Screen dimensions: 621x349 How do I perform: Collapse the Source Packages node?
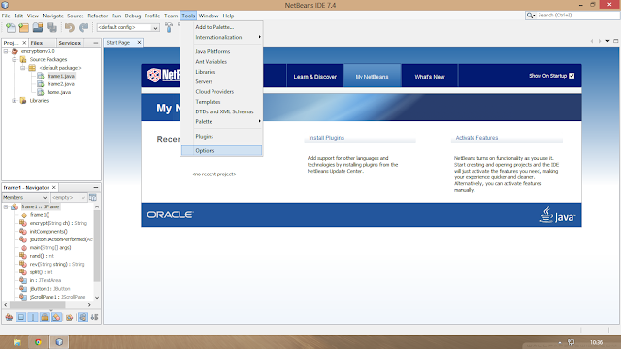coord(15,60)
